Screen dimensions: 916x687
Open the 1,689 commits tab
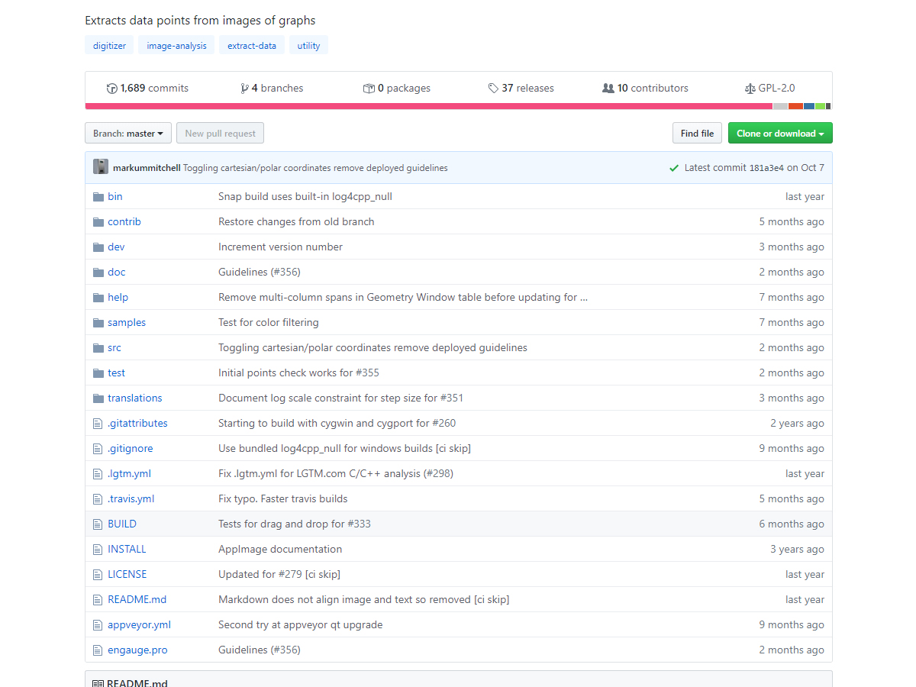point(153,89)
